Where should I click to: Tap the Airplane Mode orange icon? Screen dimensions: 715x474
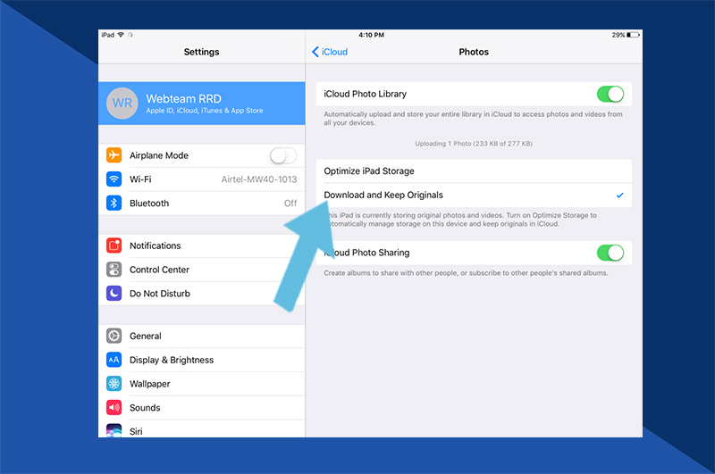pyautogui.click(x=114, y=155)
